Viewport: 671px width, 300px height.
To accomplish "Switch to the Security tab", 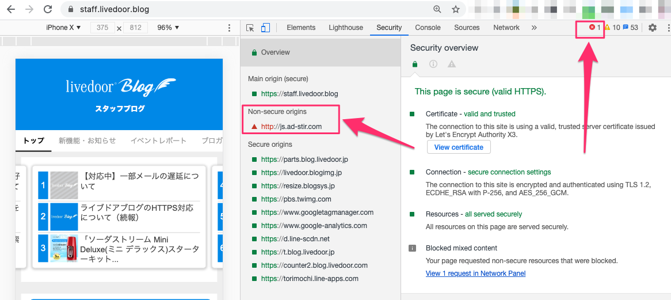I will point(389,28).
